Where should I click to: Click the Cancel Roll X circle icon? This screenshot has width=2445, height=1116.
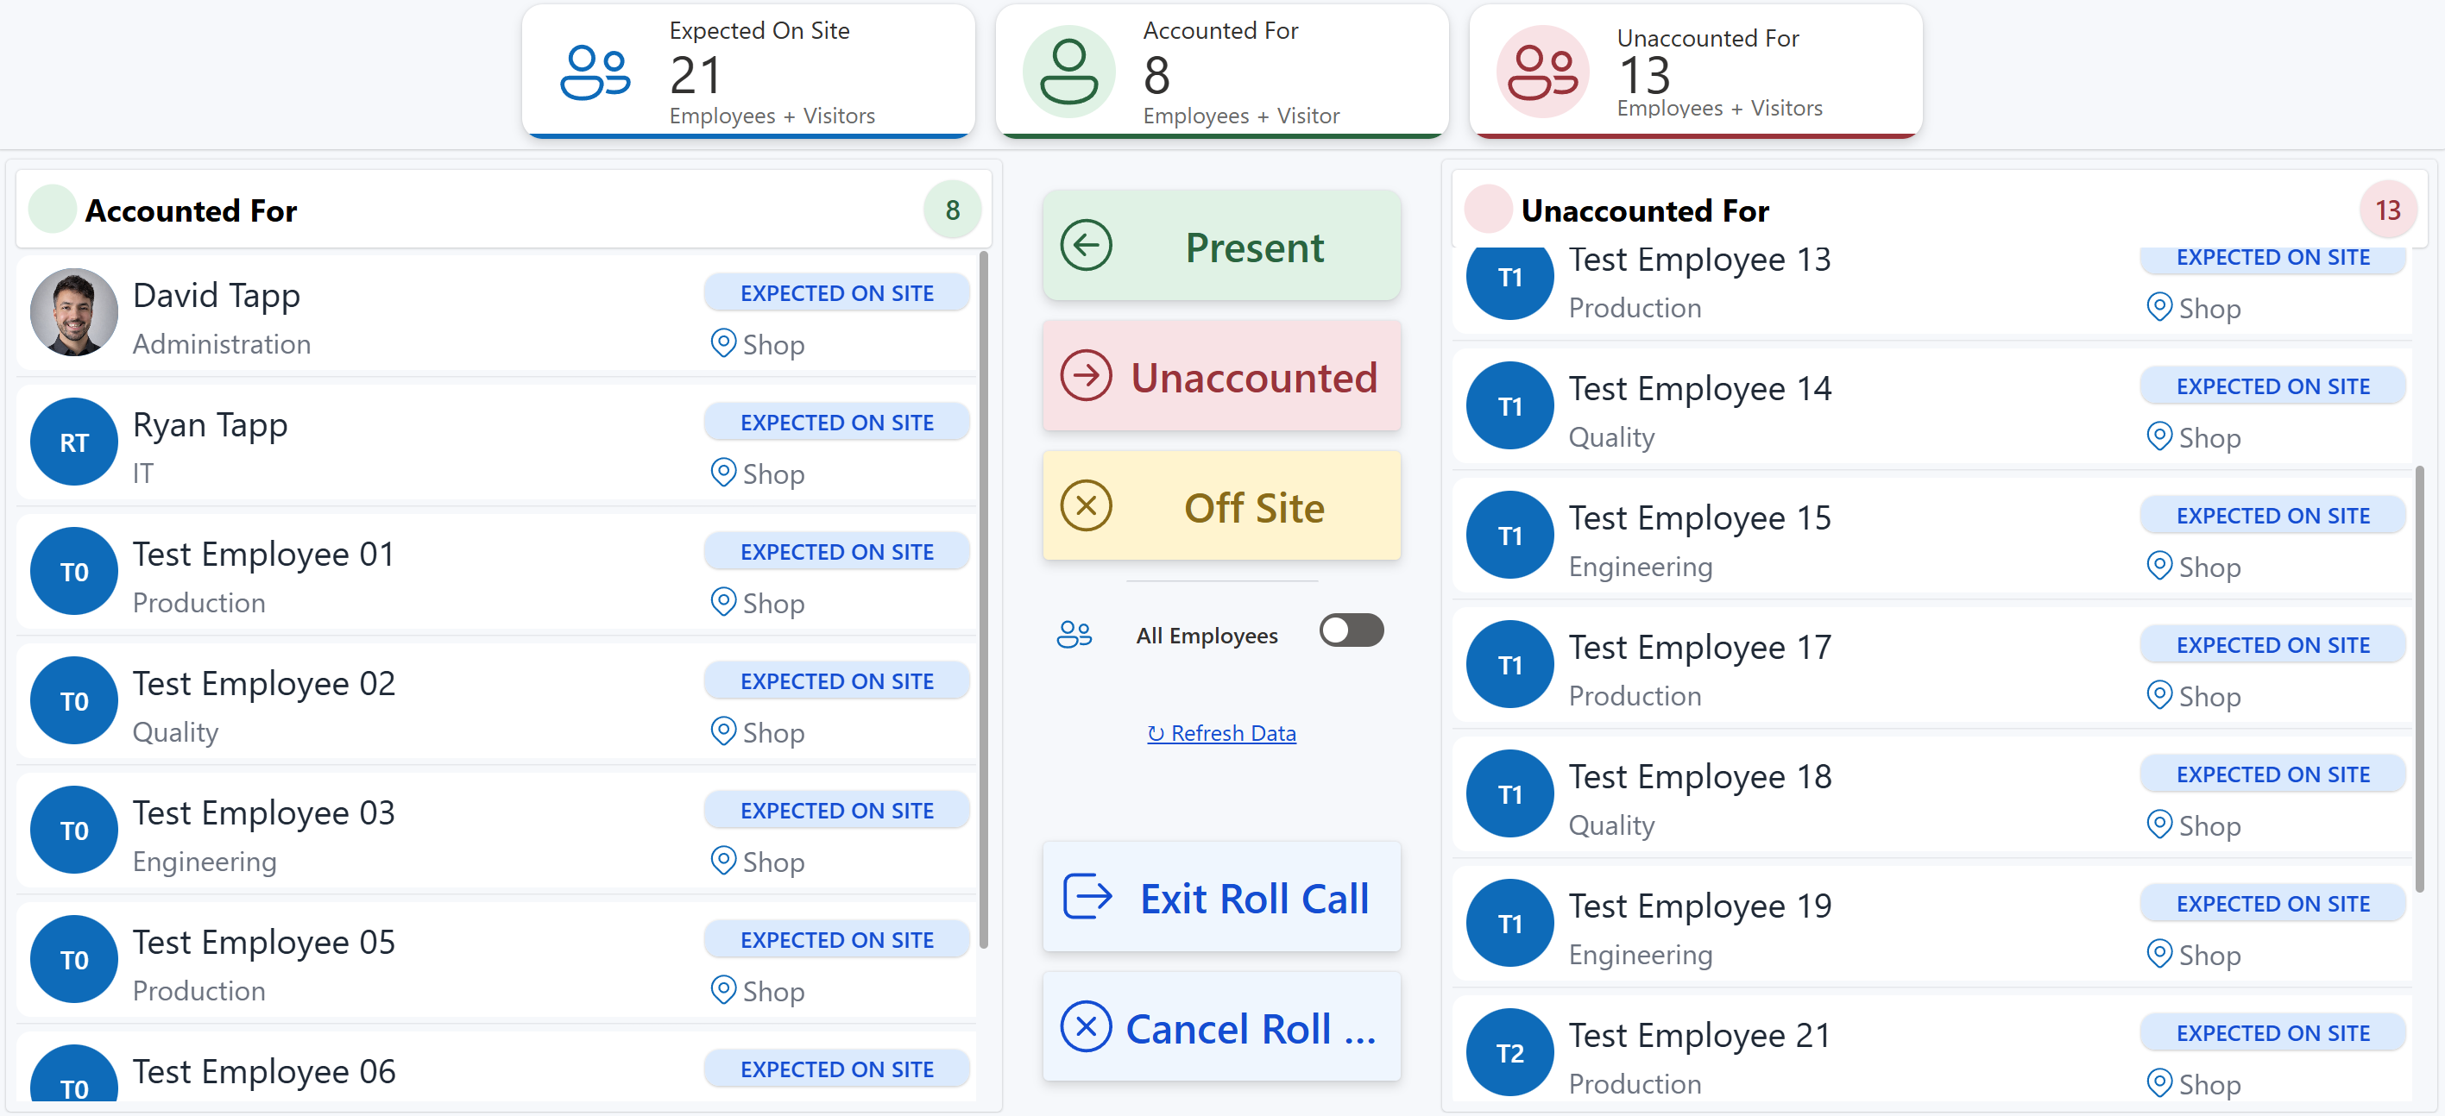pos(1086,1026)
